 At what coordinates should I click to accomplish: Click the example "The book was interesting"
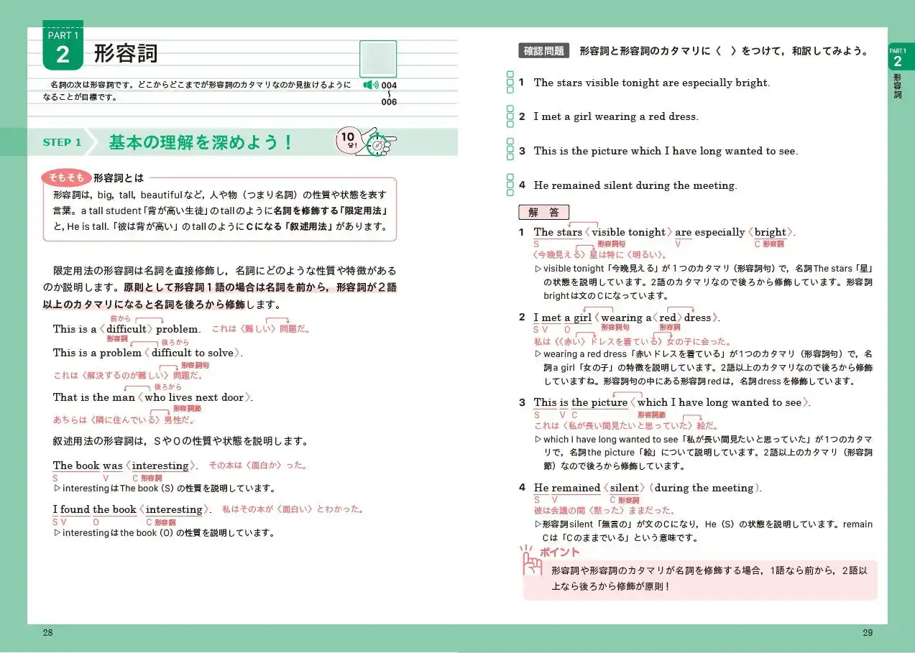point(125,466)
